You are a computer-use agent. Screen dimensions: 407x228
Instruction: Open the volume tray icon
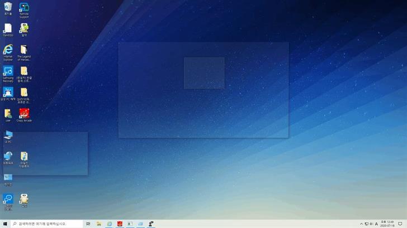click(371, 224)
